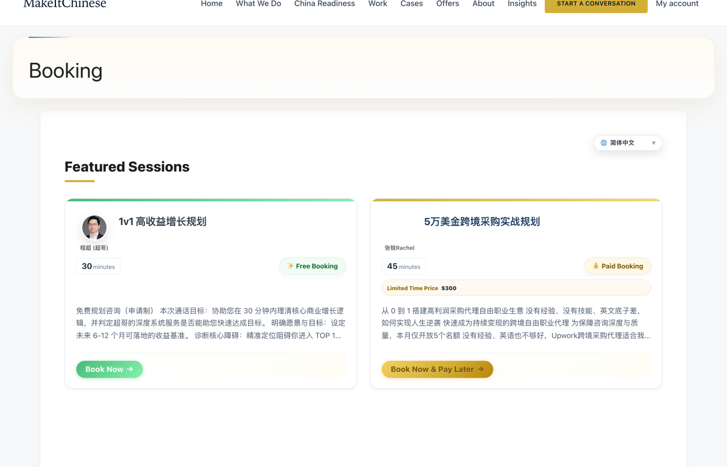The height and width of the screenshot is (467, 727).
Task: Open the 简体中文 language dropdown arrow
Action: pos(653,143)
